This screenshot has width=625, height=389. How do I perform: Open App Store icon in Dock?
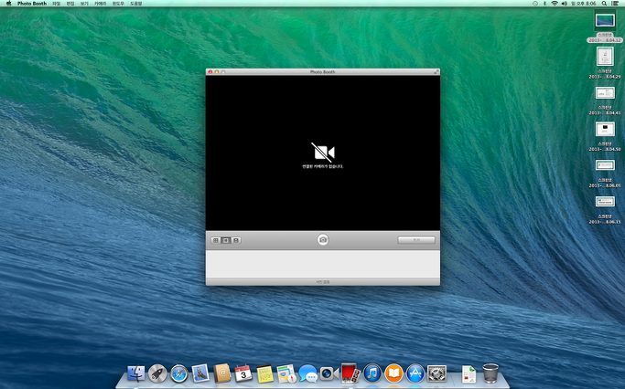click(x=415, y=373)
